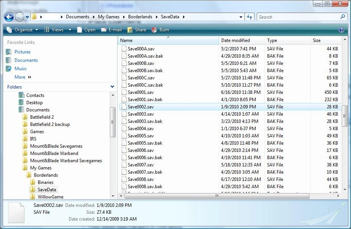Screen dimensions: 351x229
Task: Click the Back navigation arrow button
Action: coord(9,17)
